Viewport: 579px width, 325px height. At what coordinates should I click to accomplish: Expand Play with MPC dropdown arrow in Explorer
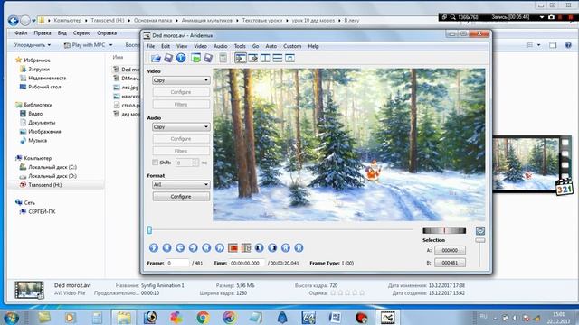point(110,45)
